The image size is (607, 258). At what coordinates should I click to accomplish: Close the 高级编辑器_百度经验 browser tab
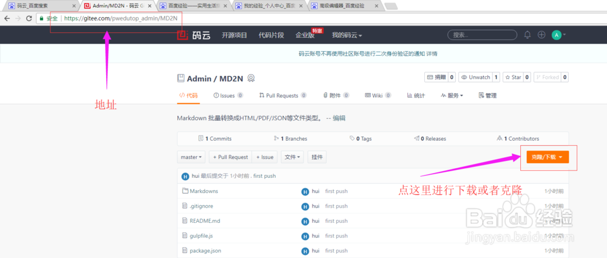click(376, 6)
